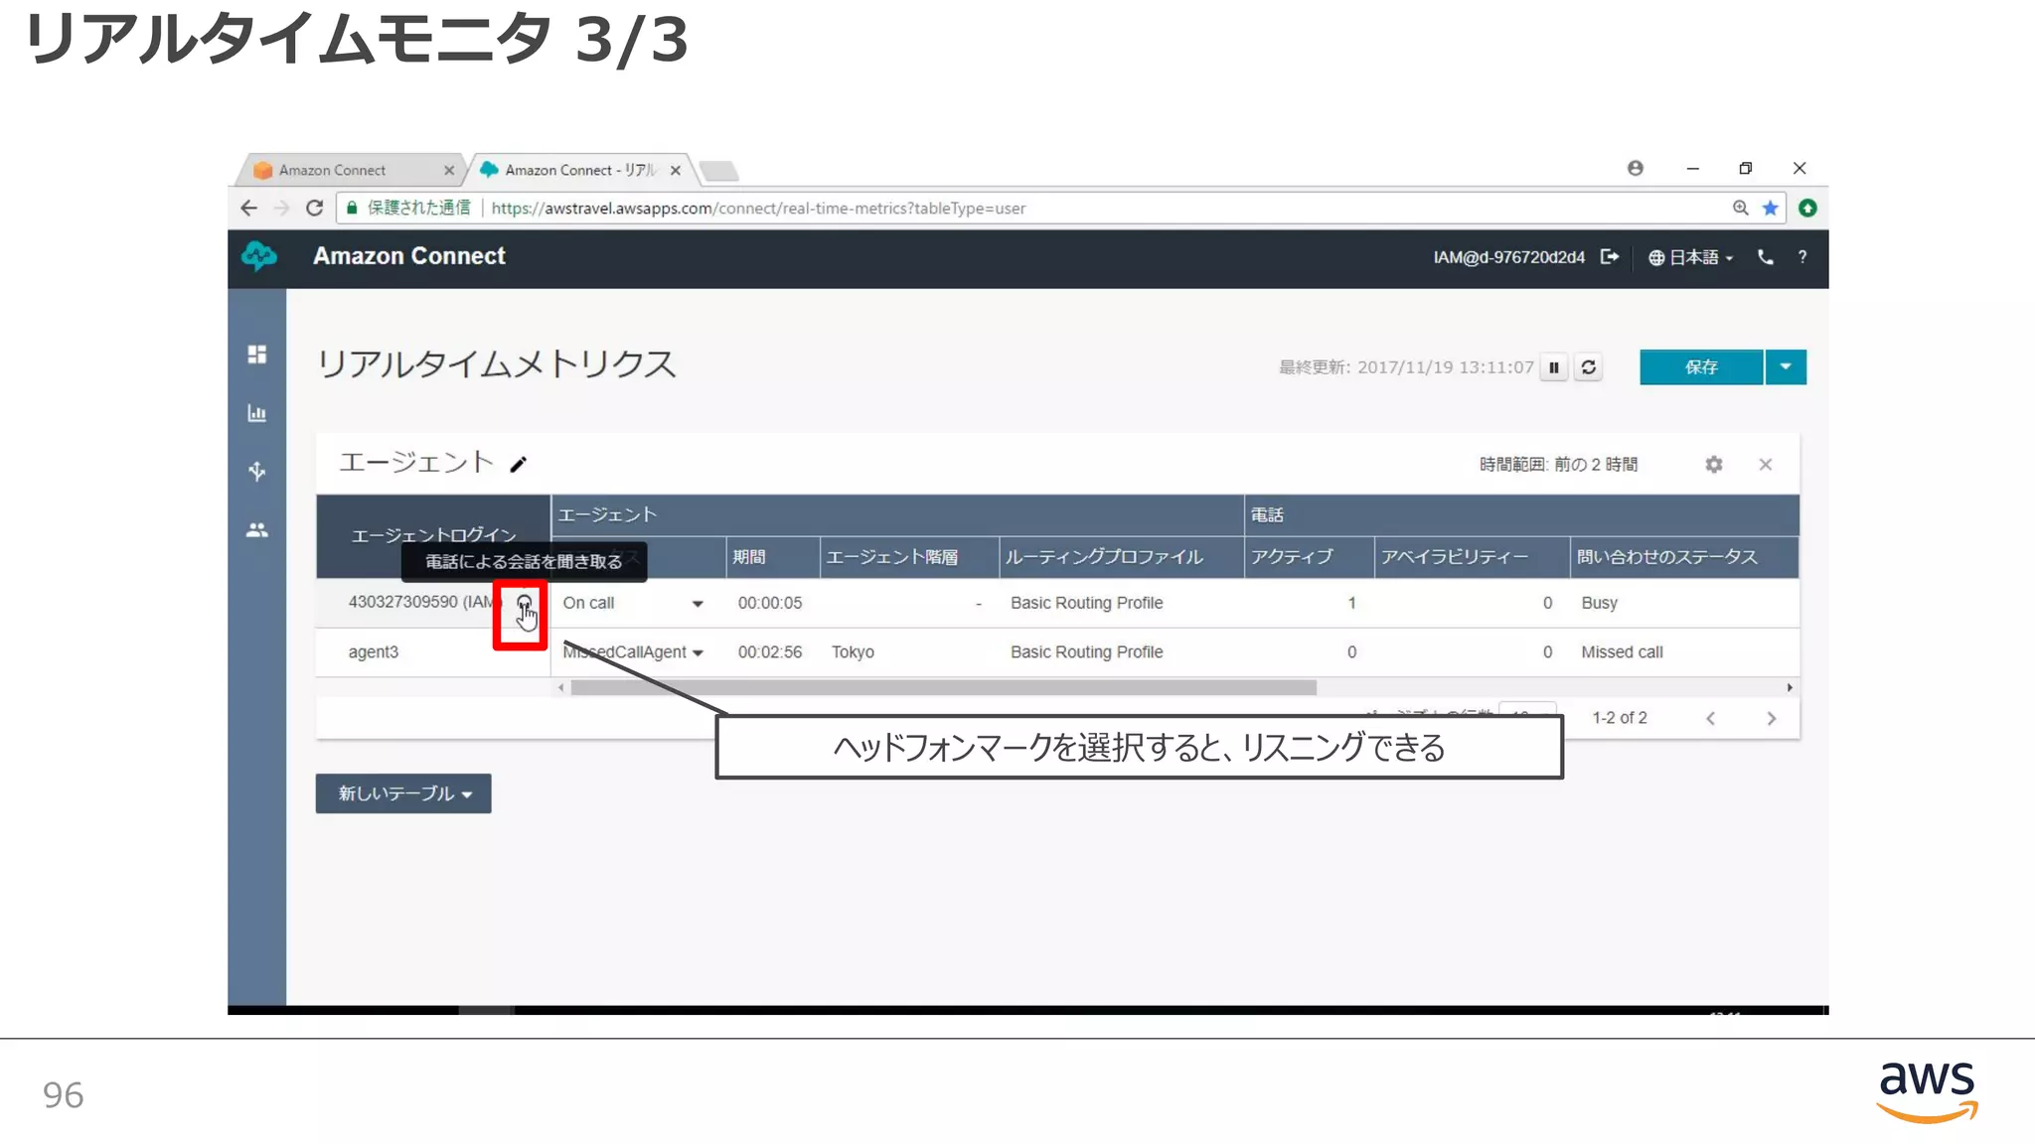Viewport: 2035px width, 1144px height.
Task: Click Basic Routing Profile in agent3 row
Action: (1086, 652)
